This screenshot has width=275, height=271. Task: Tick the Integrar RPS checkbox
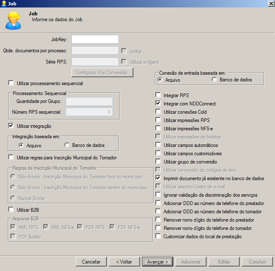point(158,95)
